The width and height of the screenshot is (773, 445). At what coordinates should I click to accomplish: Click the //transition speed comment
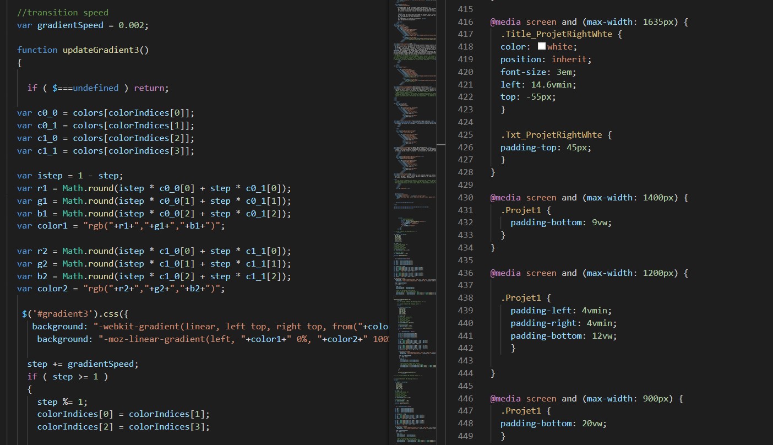tap(63, 12)
